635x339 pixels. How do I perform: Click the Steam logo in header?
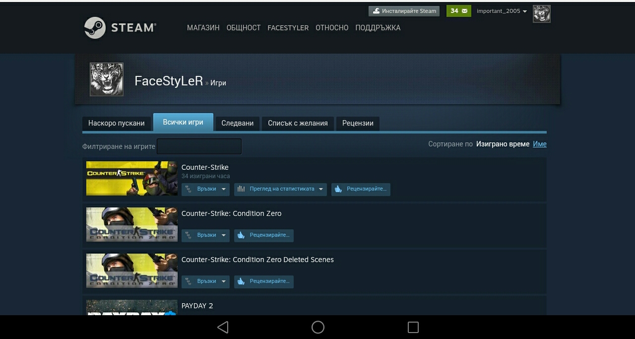(x=121, y=28)
